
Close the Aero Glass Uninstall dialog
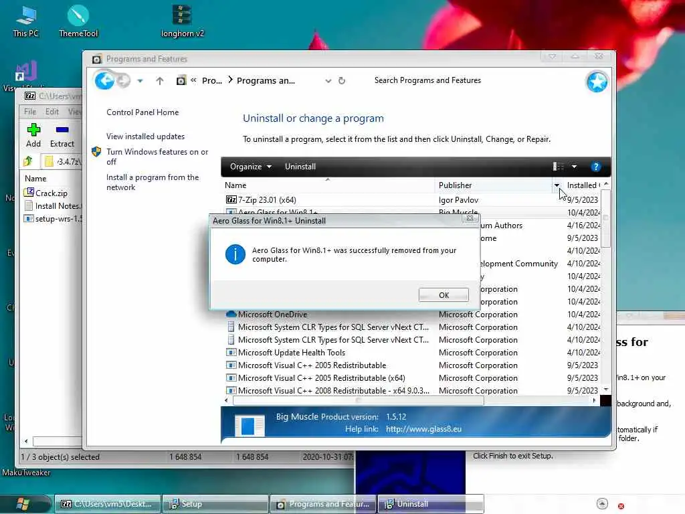click(470, 218)
